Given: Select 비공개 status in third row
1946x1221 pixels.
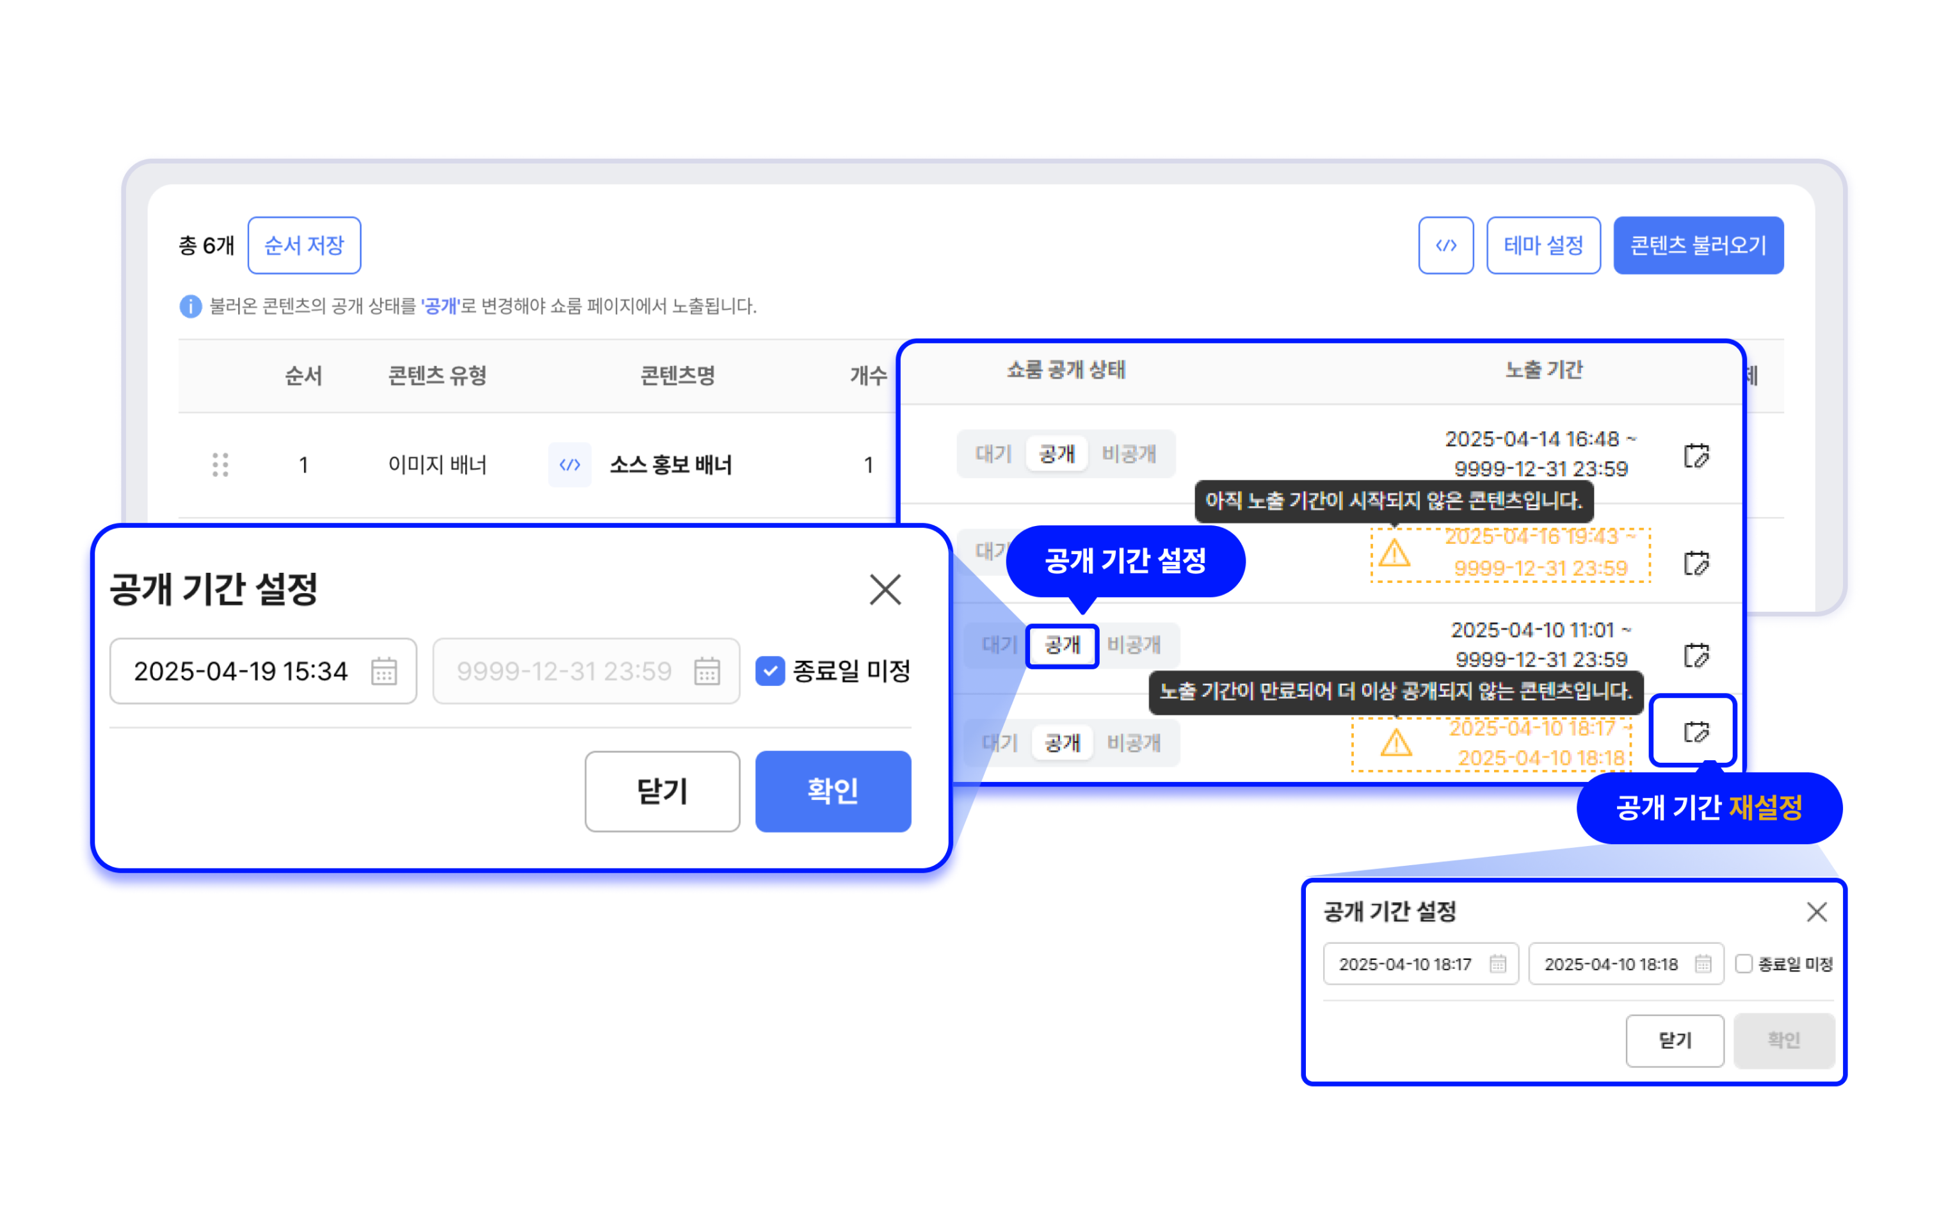Looking at the screenshot, I should coord(1133,645).
